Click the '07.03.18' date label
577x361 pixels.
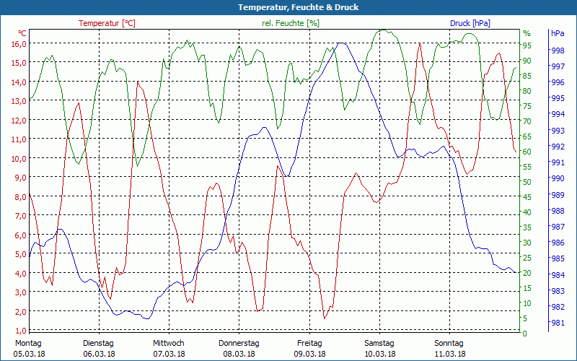tap(169, 354)
